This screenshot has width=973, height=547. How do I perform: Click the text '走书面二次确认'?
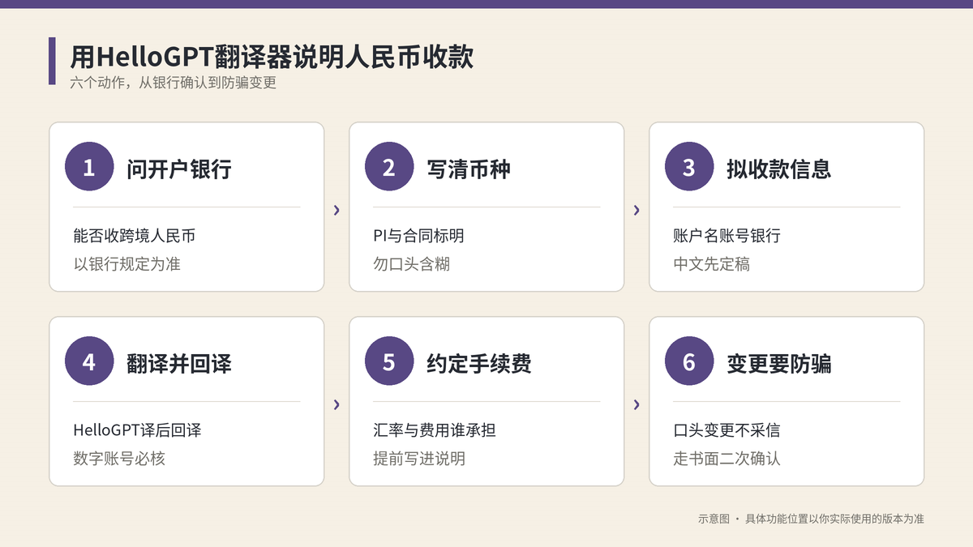[727, 459]
